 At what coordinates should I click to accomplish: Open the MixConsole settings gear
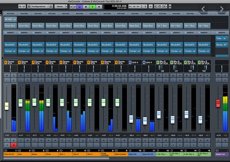coord(170,6)
